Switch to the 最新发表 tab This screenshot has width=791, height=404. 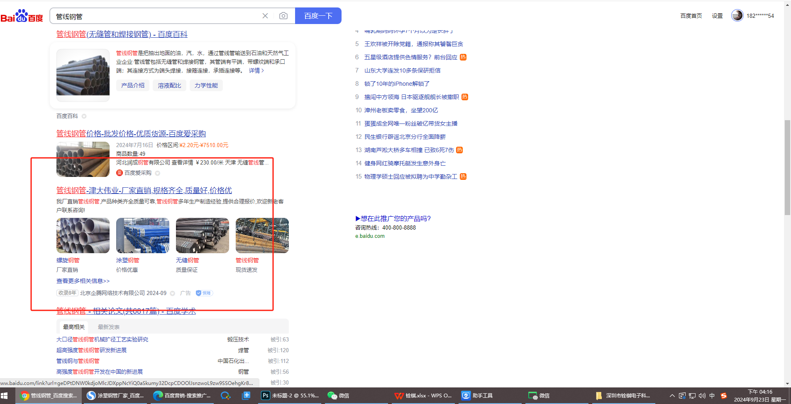[109, 327]
